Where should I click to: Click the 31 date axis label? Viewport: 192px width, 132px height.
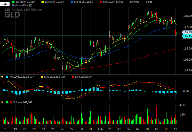pyautogui.click(x=91, y=129)
